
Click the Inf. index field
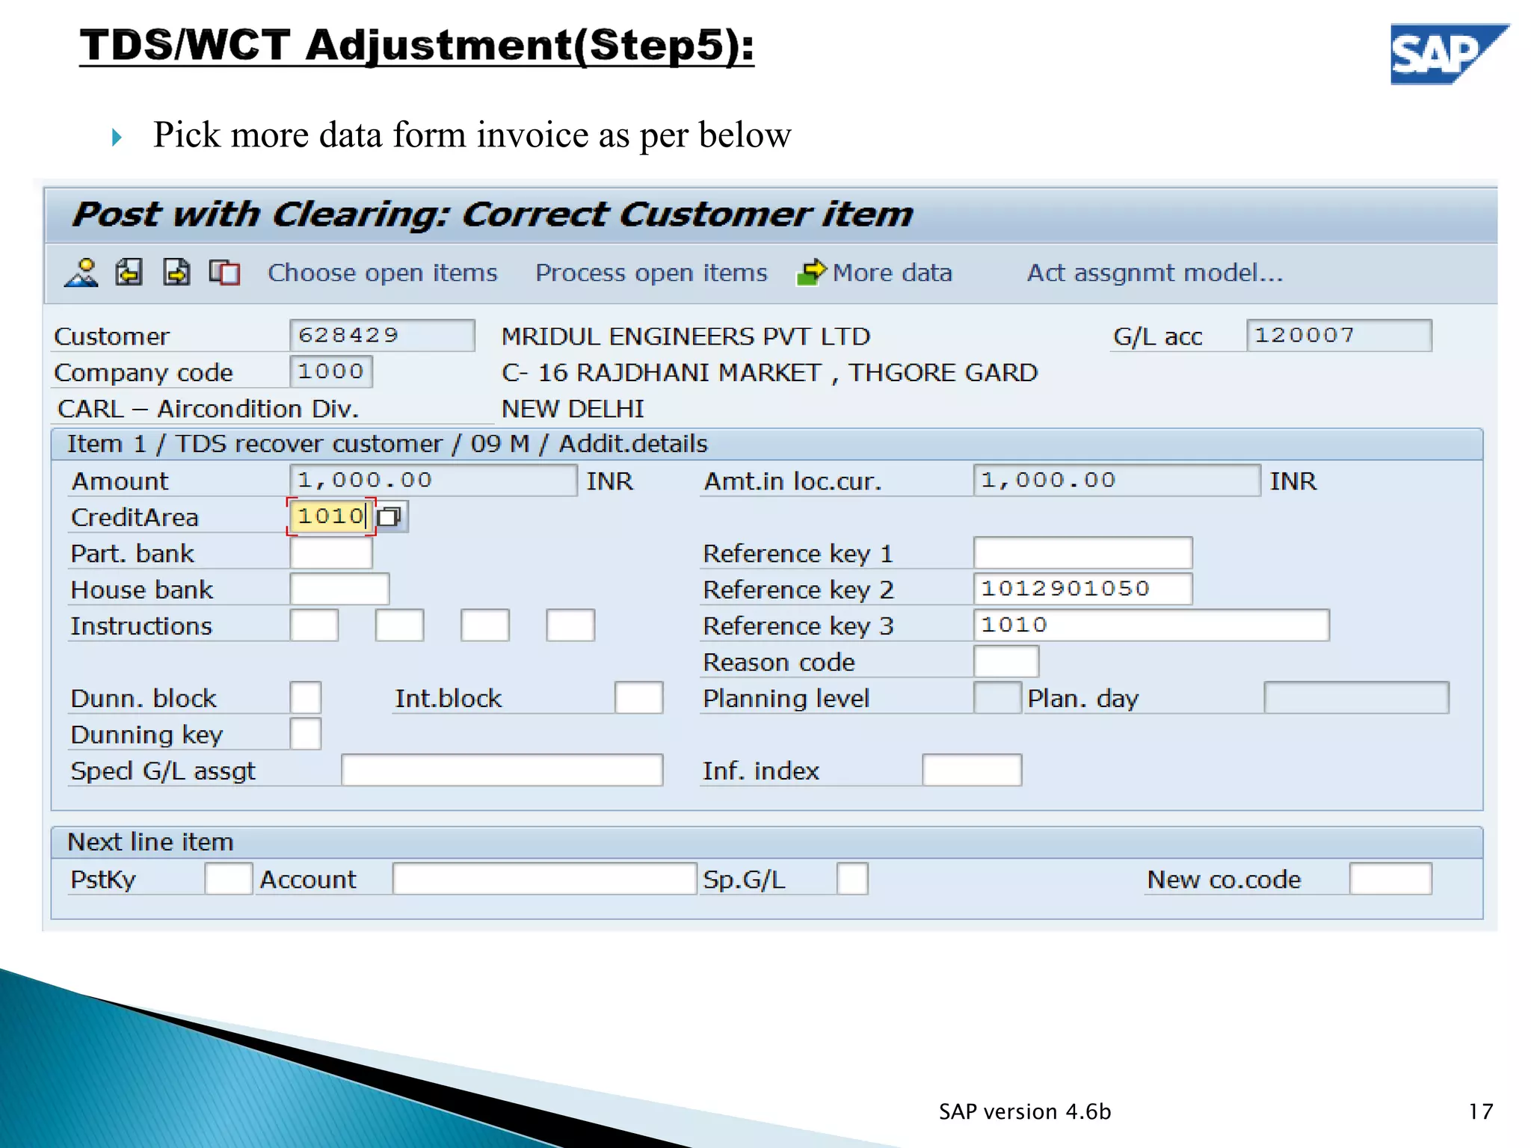tap(972, 771)
